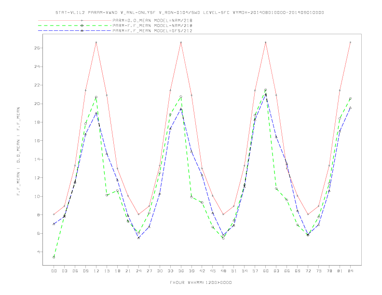Viewport: 382px width, 295px height.
Task: Click x-axis tick label 21
Action: [128, 271]
